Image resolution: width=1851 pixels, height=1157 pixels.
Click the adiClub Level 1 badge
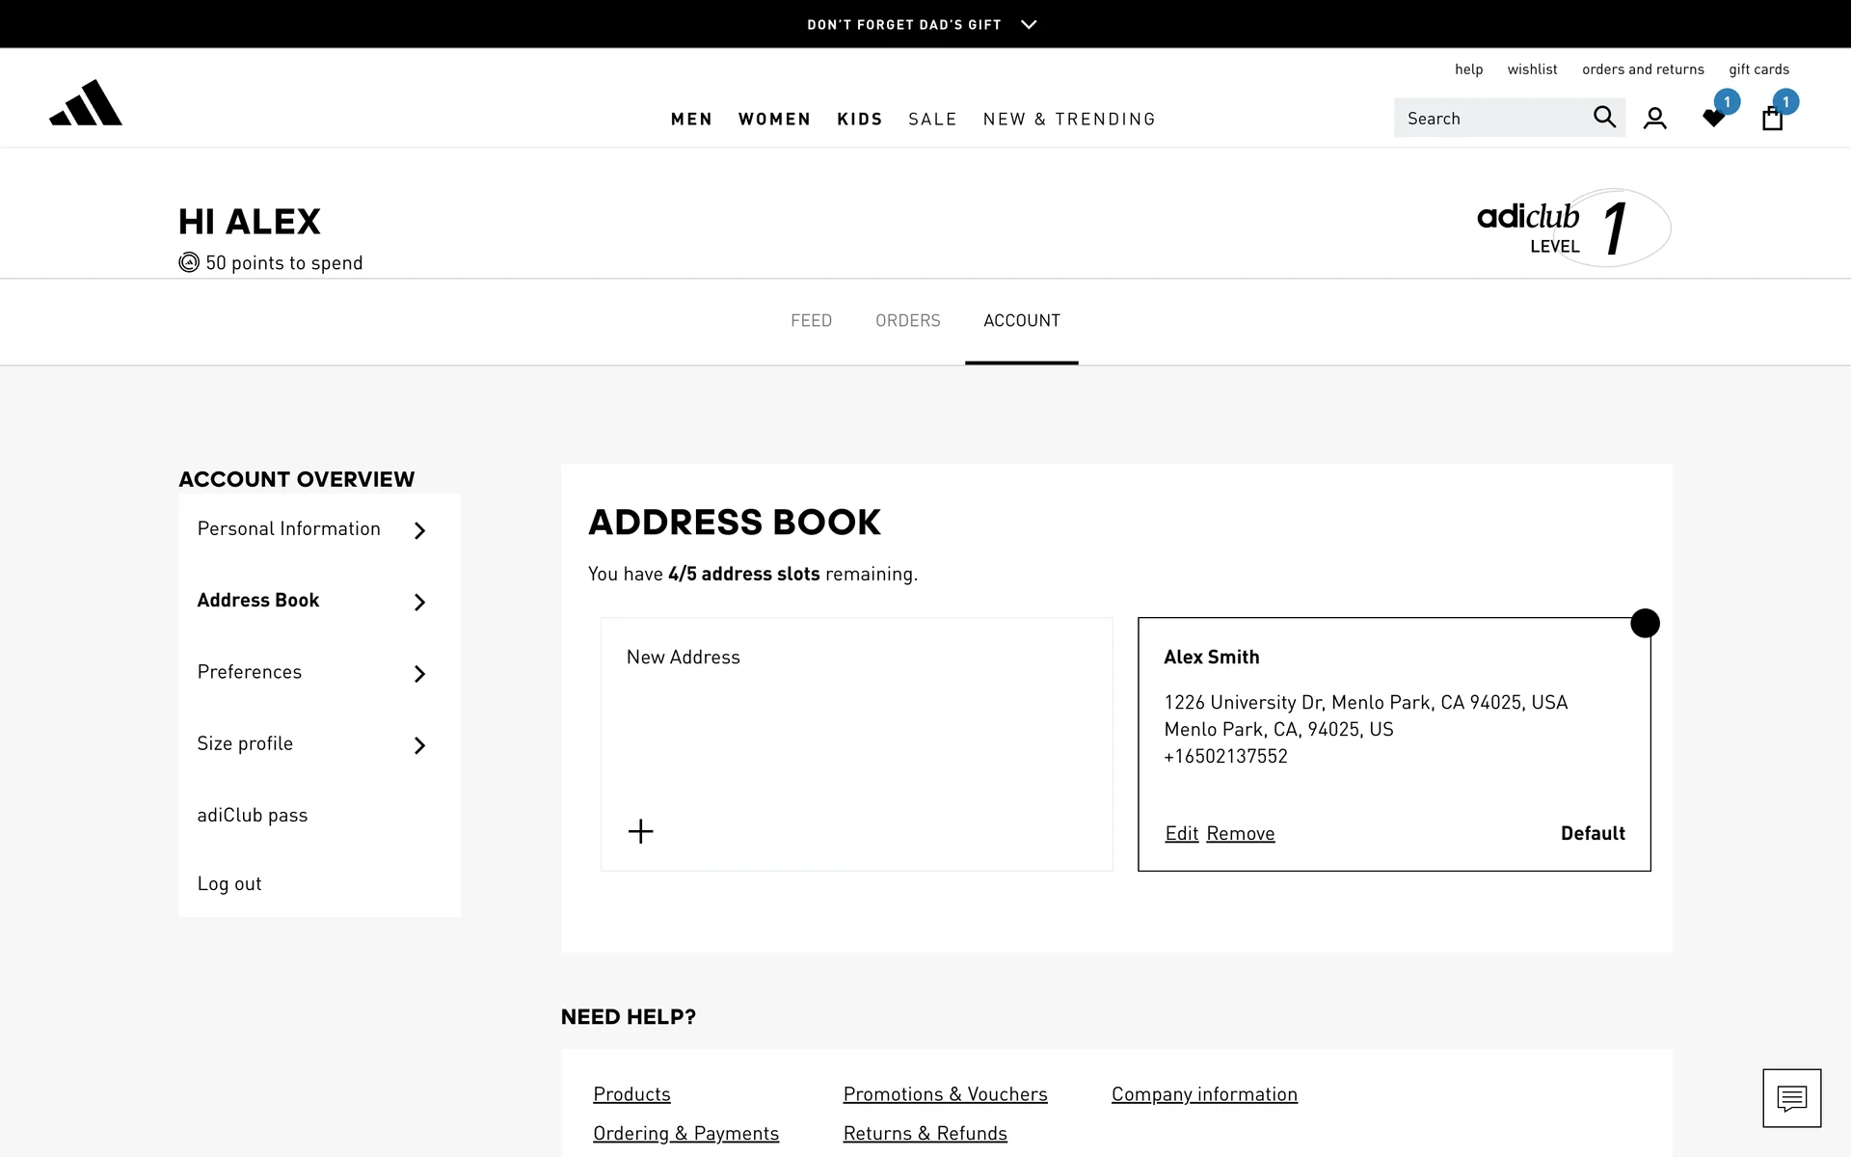pyautogui.click(x=1573, y=228)
